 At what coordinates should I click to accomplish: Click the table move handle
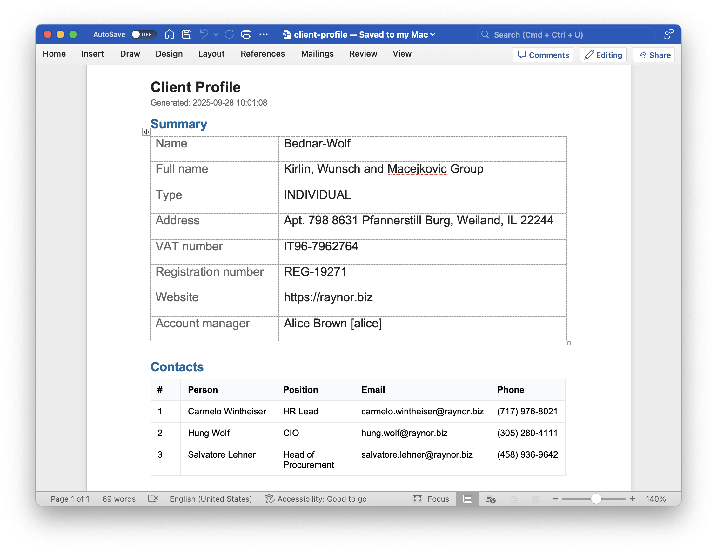[x=146, y=132]
